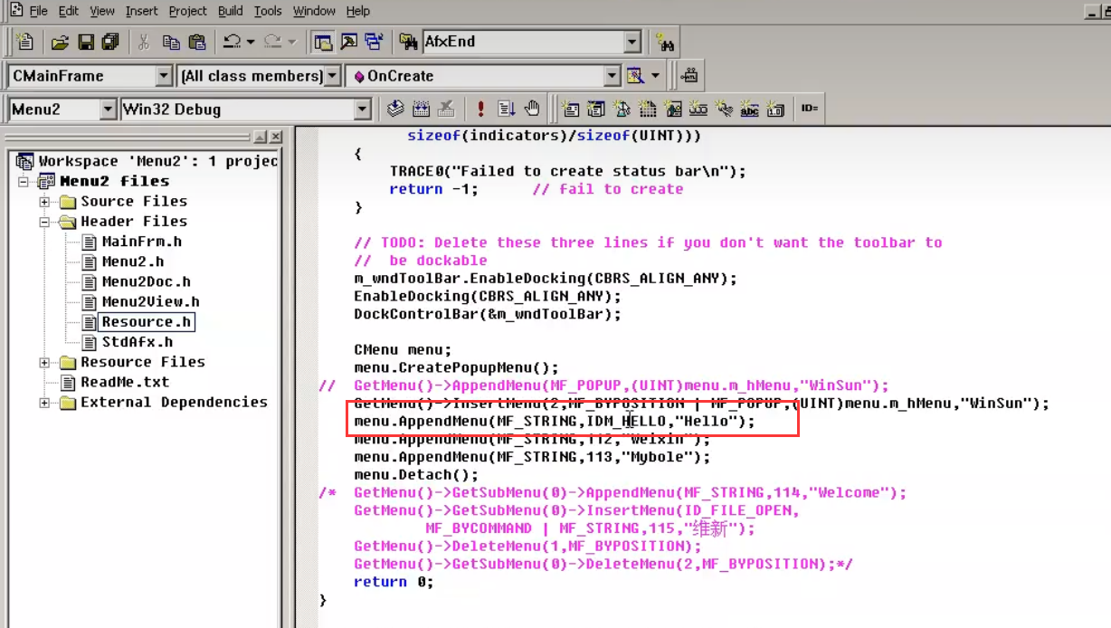Select Resource.h in the file tree

point(147,321)
